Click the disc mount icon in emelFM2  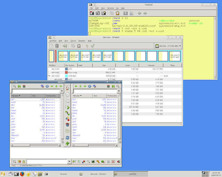(68, 94)
